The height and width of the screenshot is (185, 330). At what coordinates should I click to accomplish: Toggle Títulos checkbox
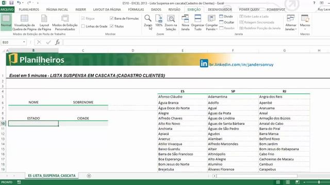pos(111,26)
